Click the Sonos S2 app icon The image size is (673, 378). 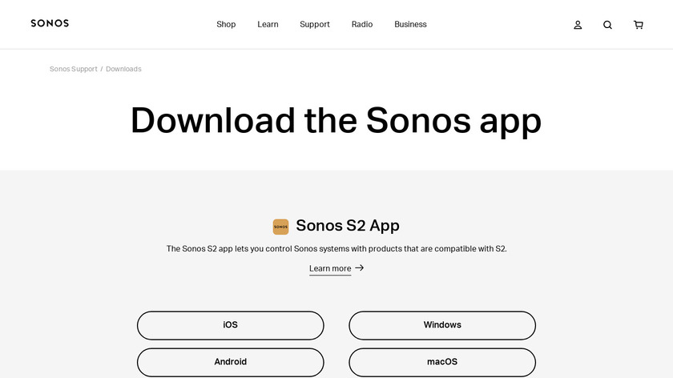(x=280, y=227)
